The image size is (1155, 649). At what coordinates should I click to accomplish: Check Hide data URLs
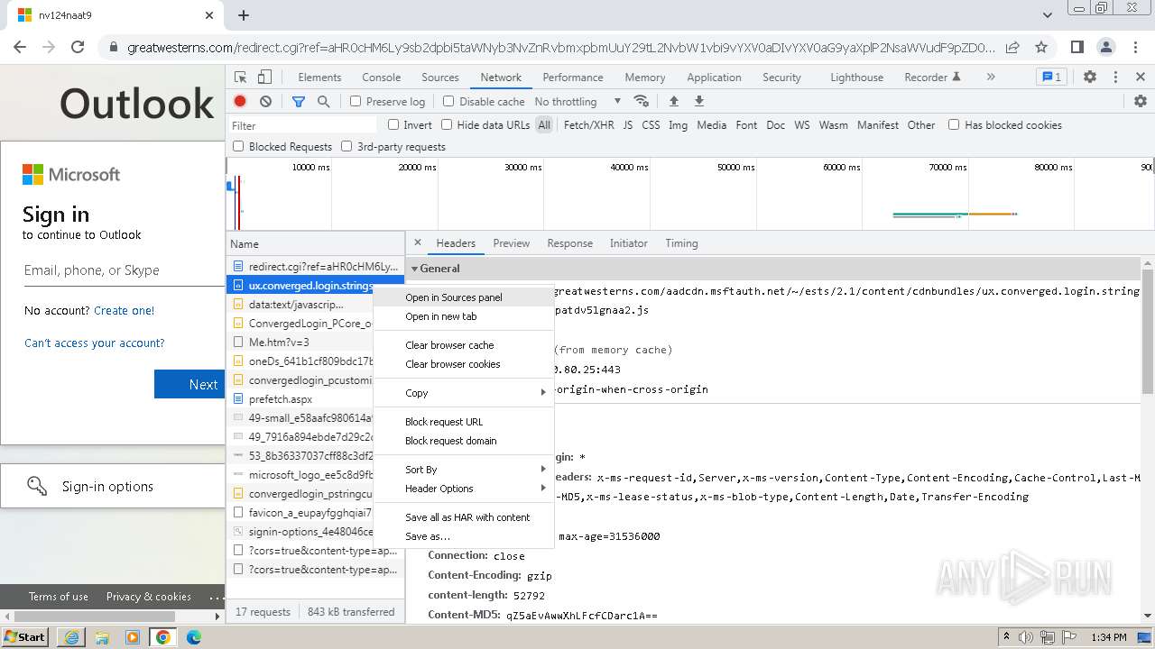[x=447, y=124]
